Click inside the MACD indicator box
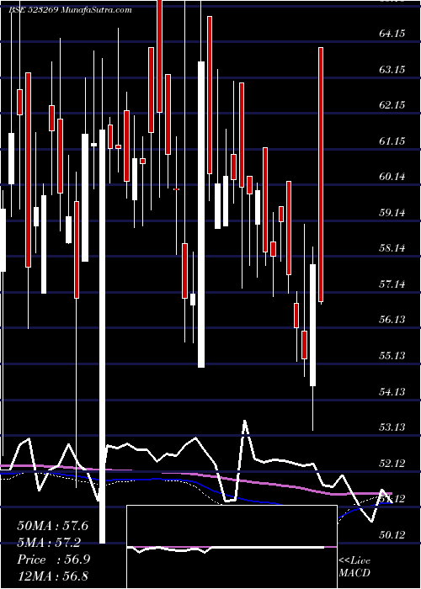 coord(232,547)
